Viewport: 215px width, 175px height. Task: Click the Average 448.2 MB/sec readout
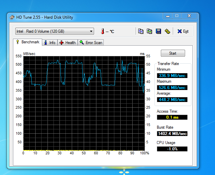pos(172,100)
